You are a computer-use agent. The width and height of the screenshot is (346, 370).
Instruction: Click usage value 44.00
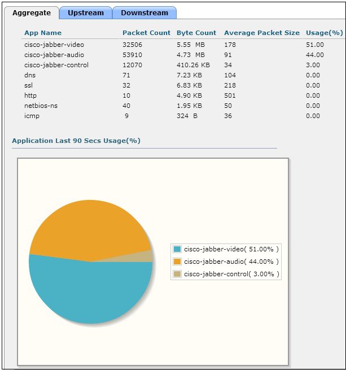pos(315,55)
